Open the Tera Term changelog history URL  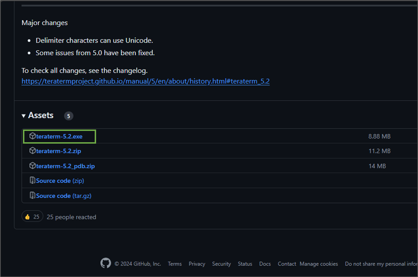(x=146, y=81)
